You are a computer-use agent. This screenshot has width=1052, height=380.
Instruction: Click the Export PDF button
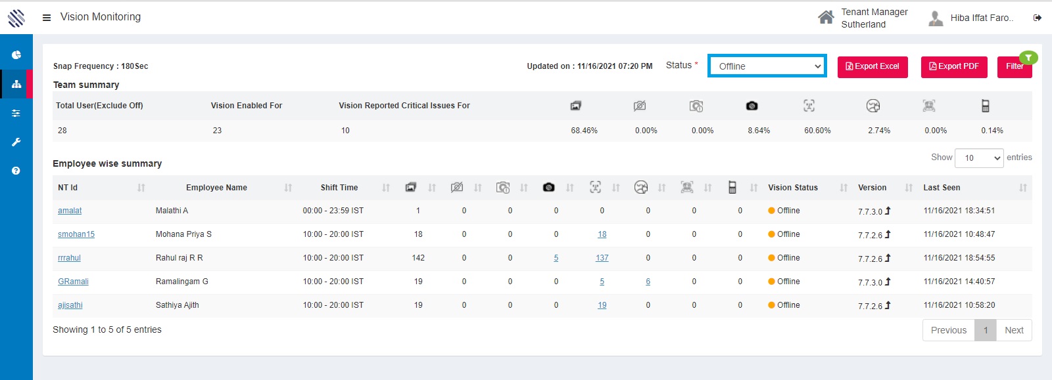pyautogui.click(x=953, y=66)
